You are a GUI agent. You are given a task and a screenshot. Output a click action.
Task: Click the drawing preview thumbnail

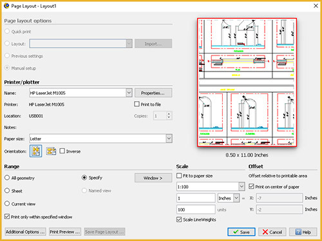247,82
